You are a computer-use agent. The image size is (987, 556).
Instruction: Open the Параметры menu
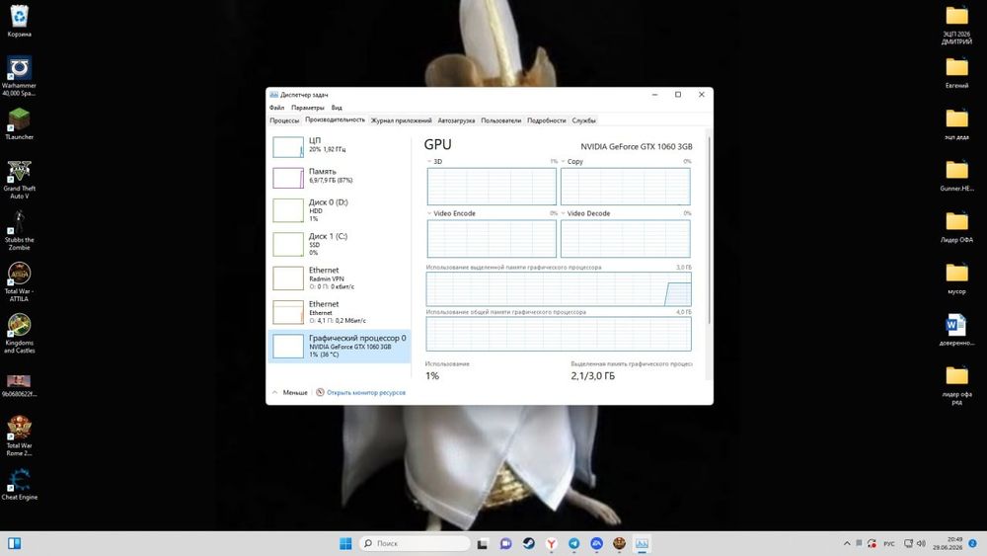307,108
